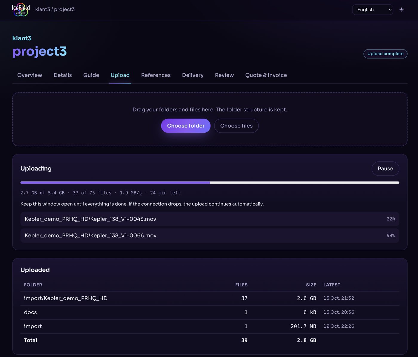The image size is (418, 357).
Task: Click the Upload complete button
Action: [385, 54]
